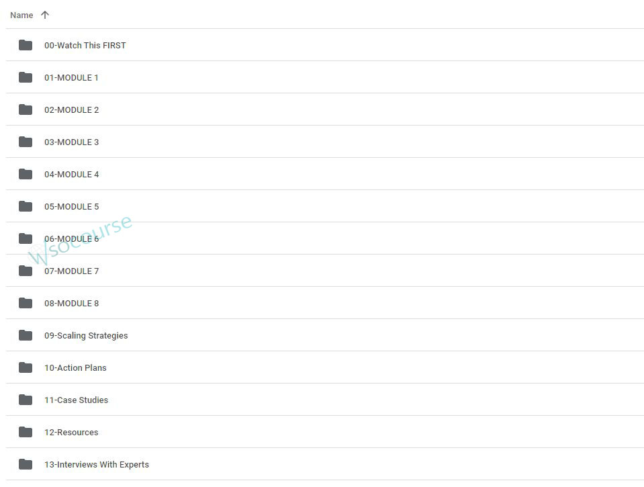
Task: Select the folder icon next to 03-MODULE 3
Action: (26, 142)
